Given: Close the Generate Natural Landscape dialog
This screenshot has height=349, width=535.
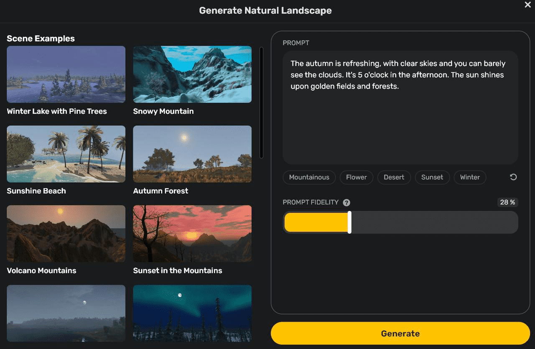Looking at the screenshot, I should pyautogui.click(x=527, y=5).
